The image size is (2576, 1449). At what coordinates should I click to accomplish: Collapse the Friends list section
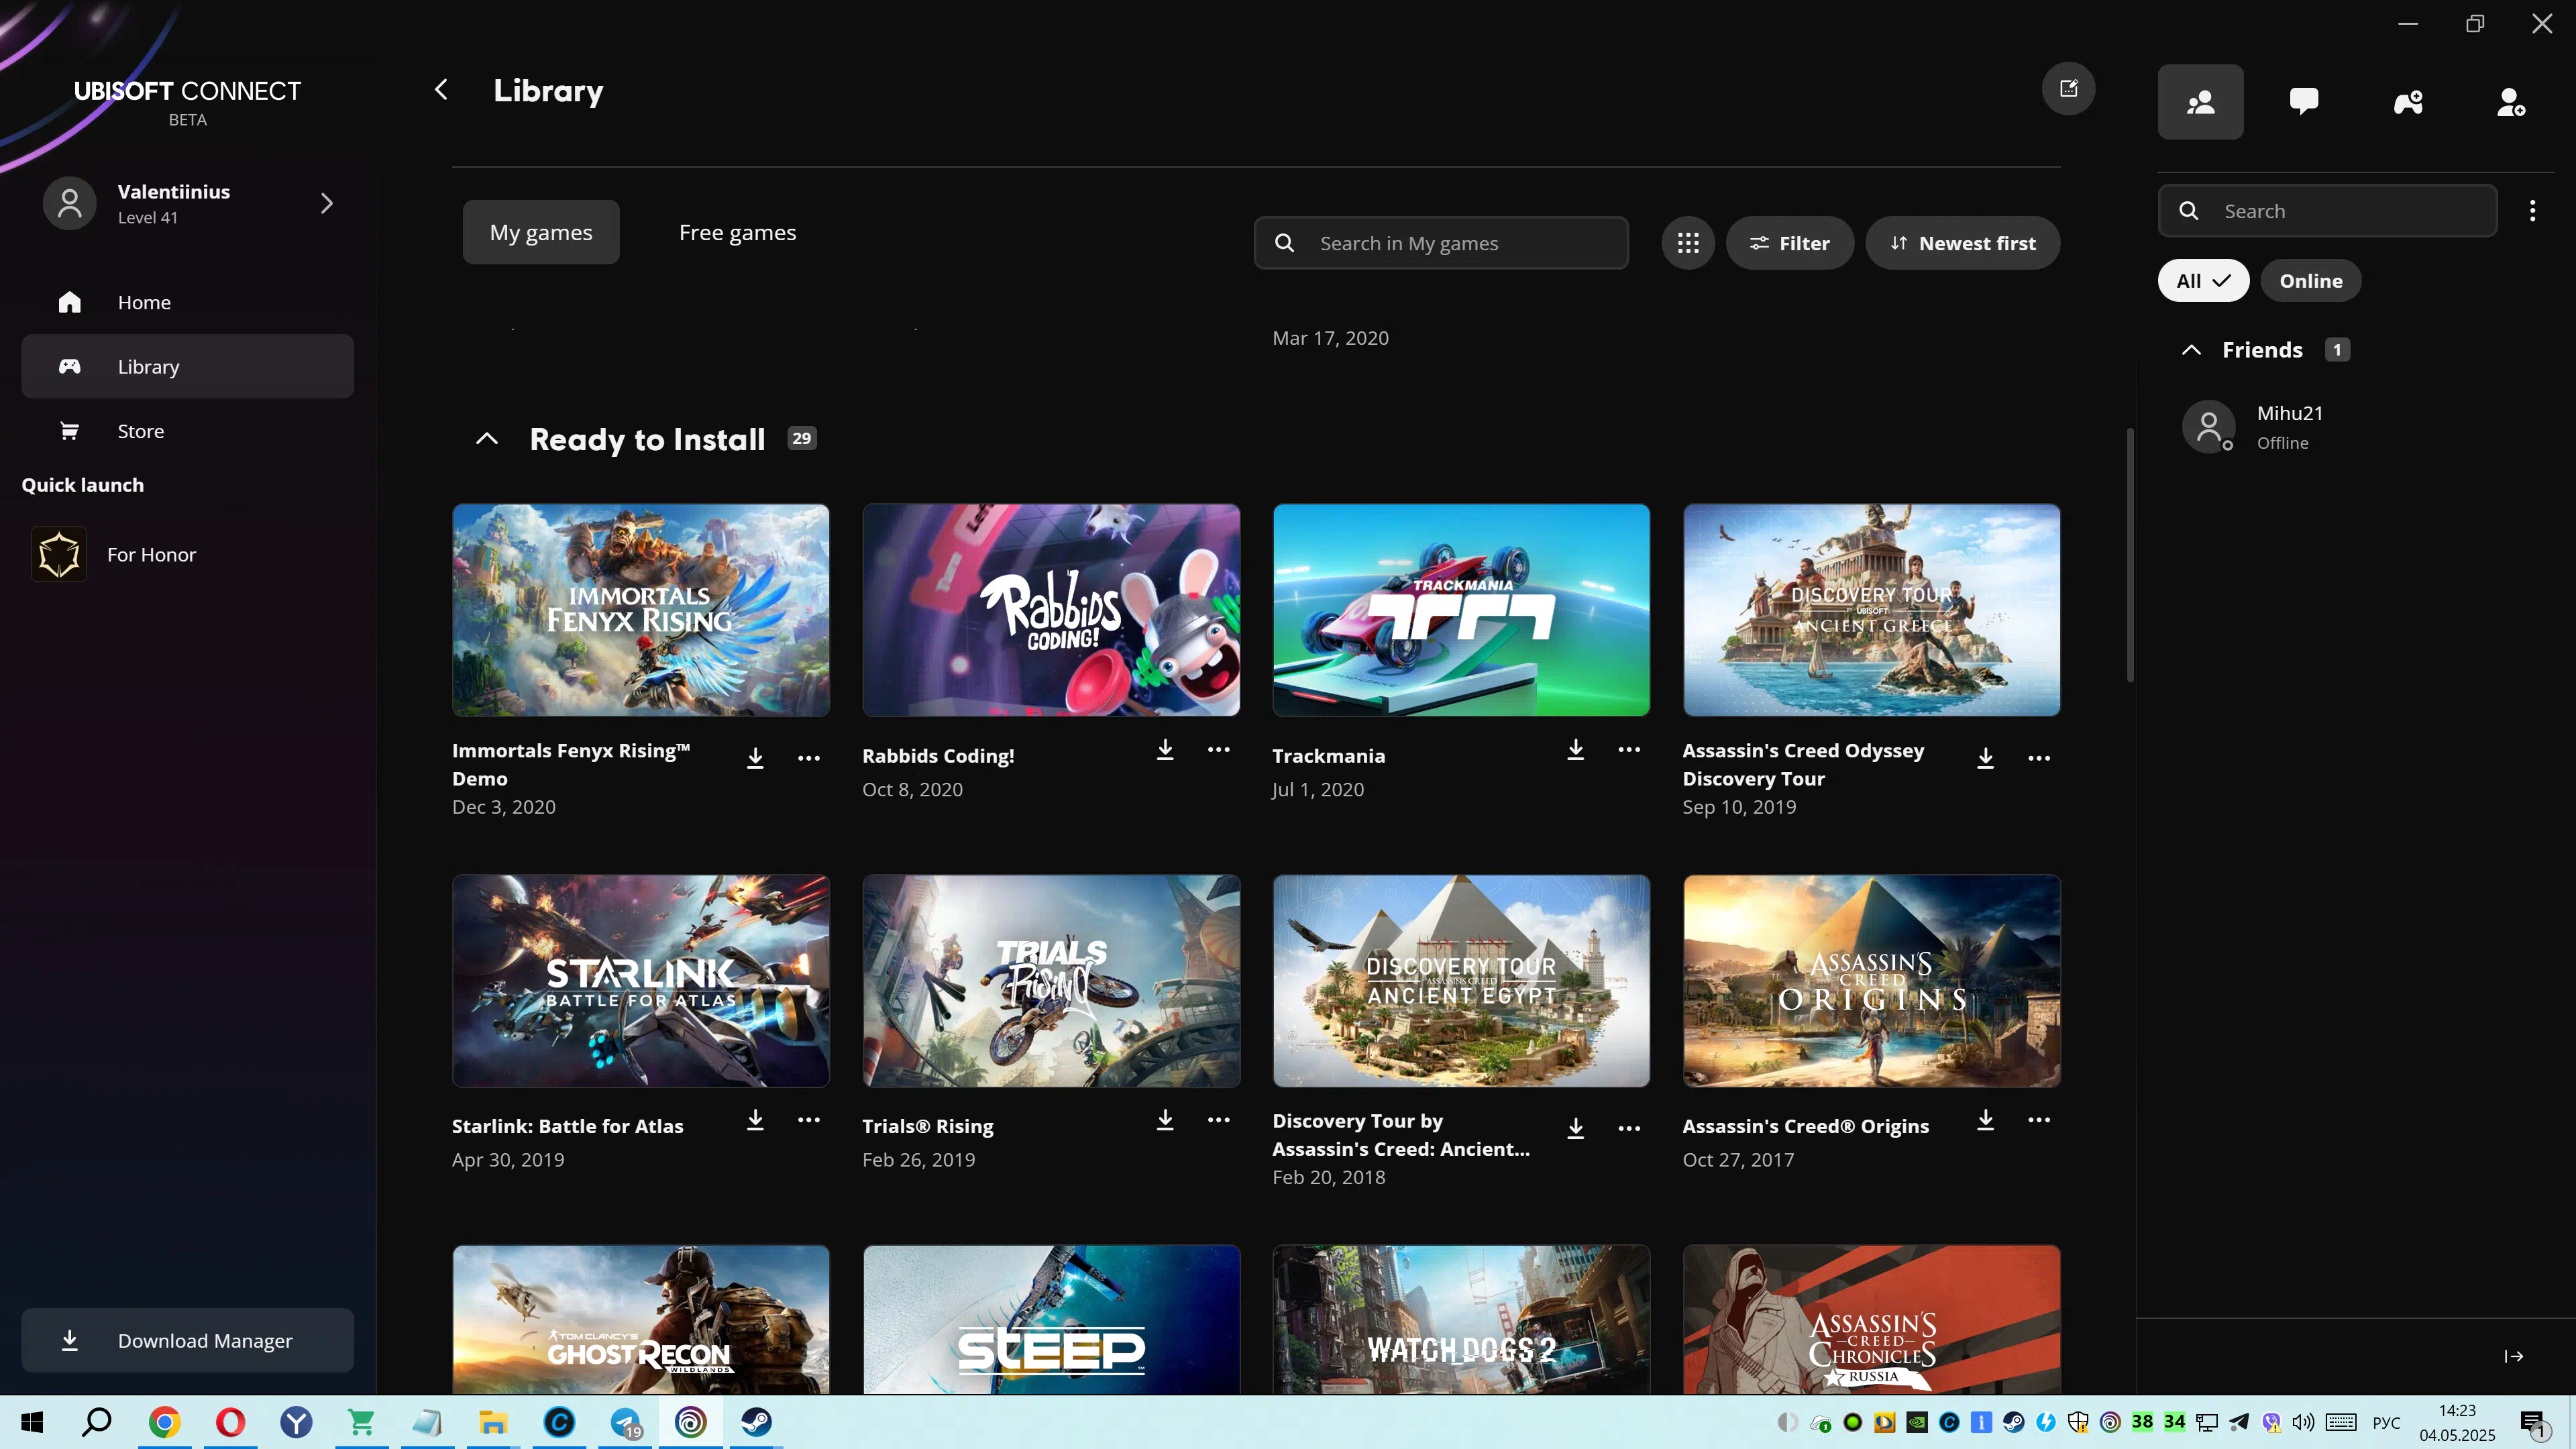2191,350
